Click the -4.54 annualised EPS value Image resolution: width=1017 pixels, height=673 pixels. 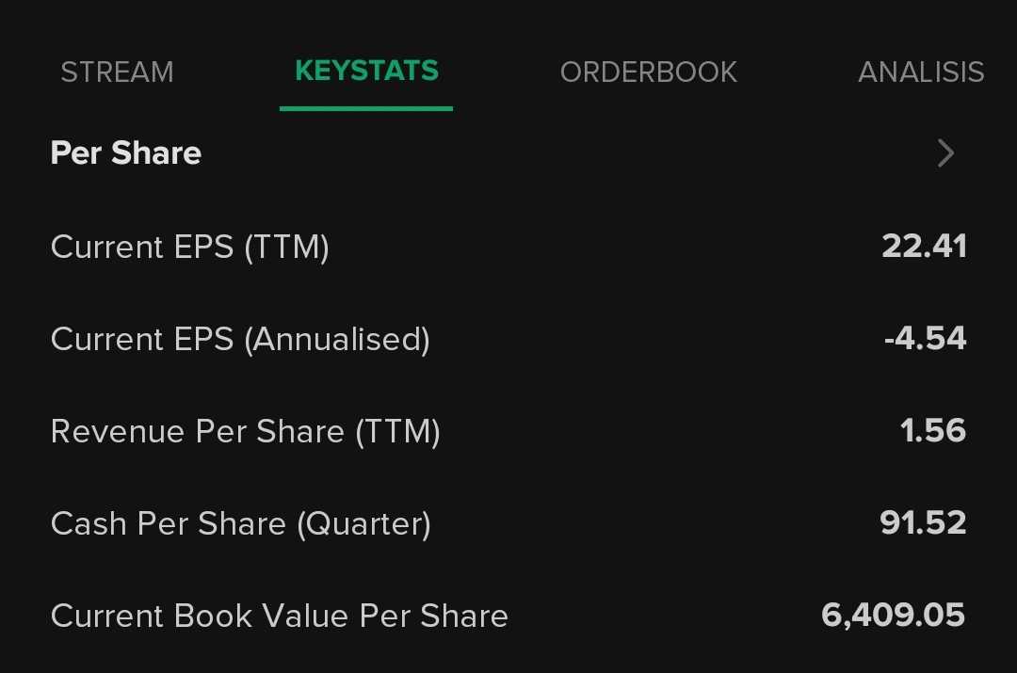click(x=925, y=339)
